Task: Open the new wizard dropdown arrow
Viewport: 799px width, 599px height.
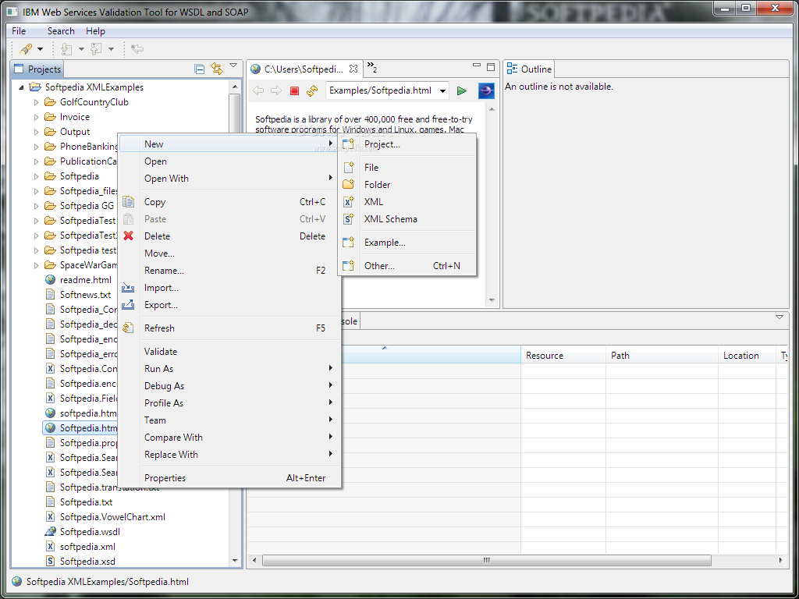Action: (x=41, y=49)
